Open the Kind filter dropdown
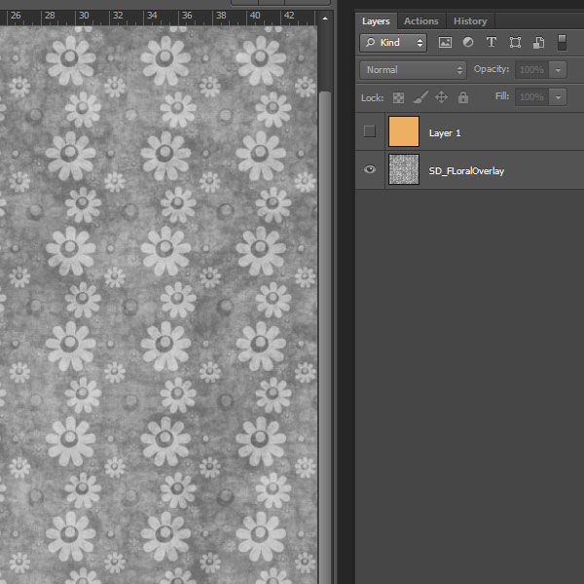 tap(393, 43)
